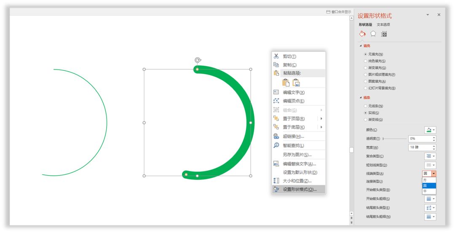The image size is (455, 233).
Task: Select the thin green arc shape
Action: (107, 123)
